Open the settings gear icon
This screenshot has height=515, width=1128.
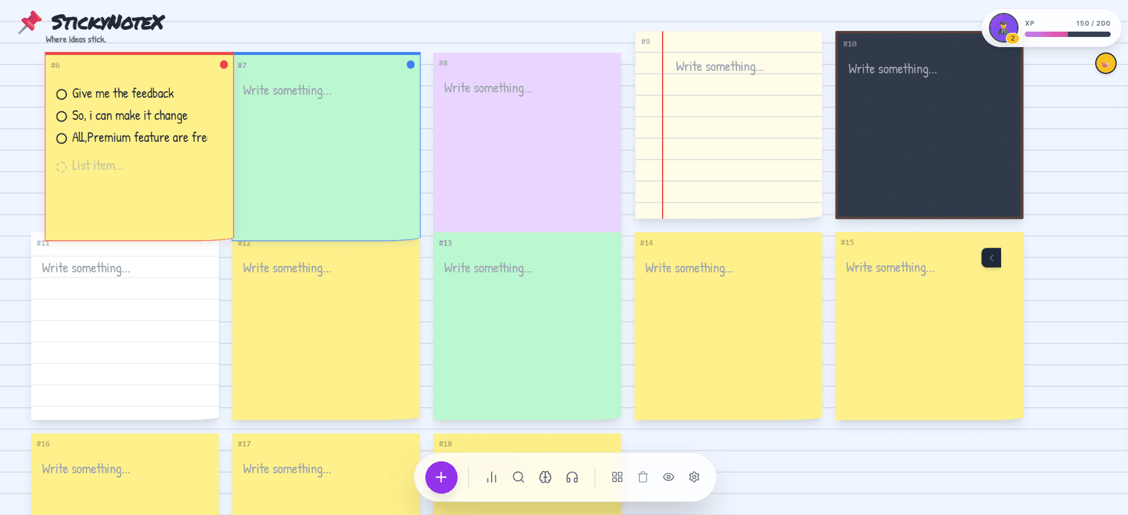point(694,477)
